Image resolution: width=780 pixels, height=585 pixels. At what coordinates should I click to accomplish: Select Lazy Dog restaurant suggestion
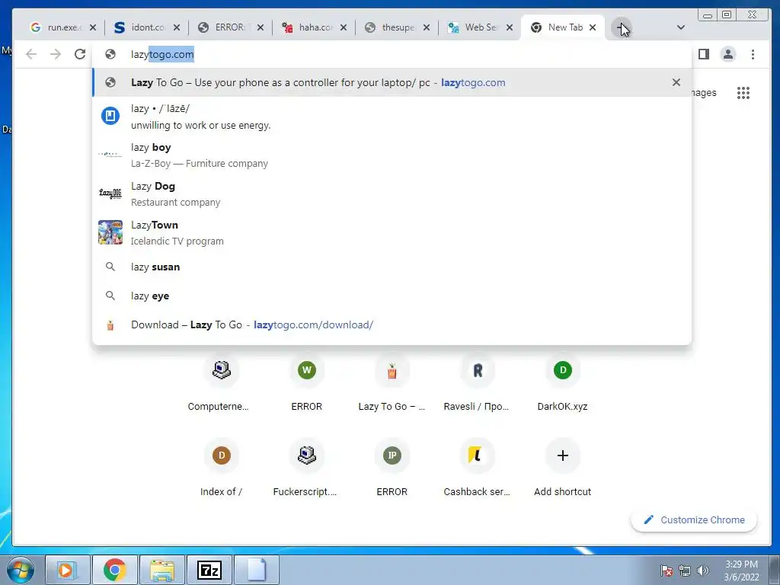pos(392,194)
